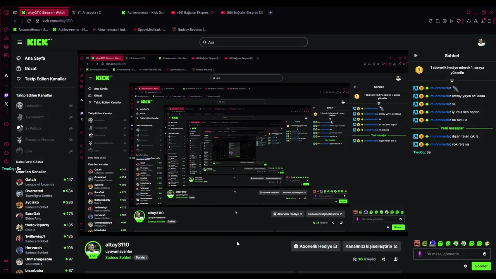The width and height of the screenshot is (496, 279).
Task: Click the Turkish language tag
Action: tap(141, 258)
